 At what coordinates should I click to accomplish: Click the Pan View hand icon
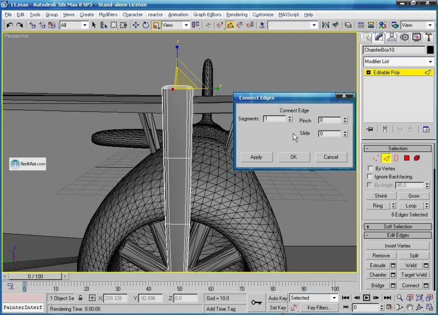[409, 308]
